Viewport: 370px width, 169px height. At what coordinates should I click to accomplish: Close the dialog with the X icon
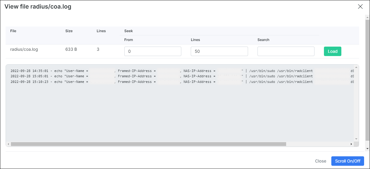360,6
